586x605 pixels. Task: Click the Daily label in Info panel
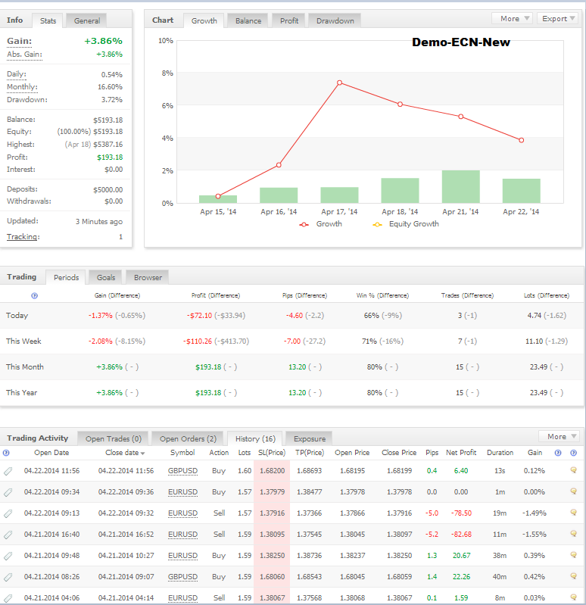click(x=16, y=74)
